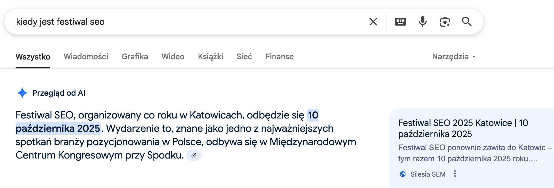Switch to the Grafika tab

tap(135, 56)
